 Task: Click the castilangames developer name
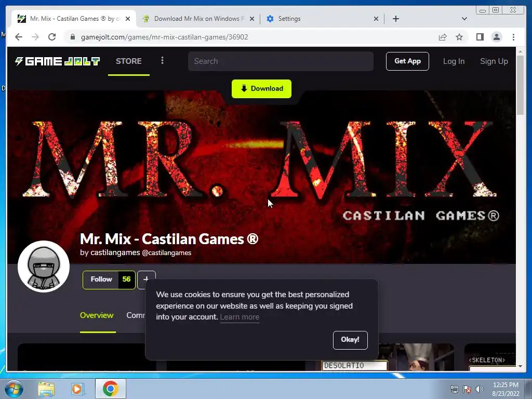pos(115,252)
